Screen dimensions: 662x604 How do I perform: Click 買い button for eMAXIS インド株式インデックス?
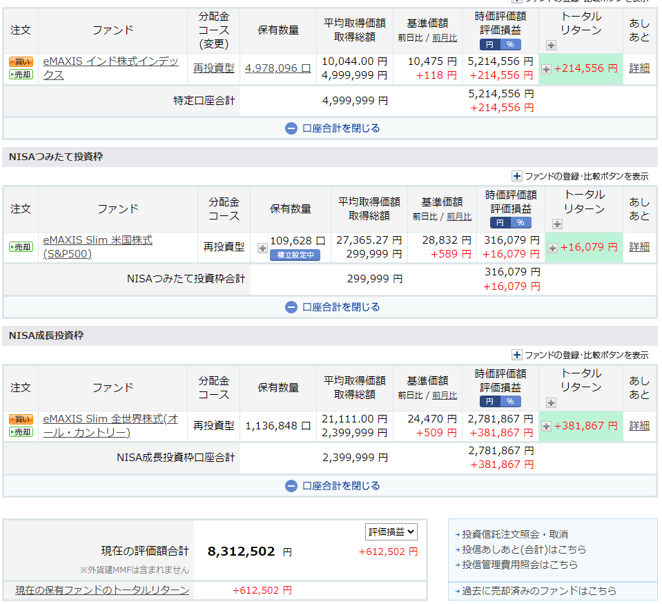[x=21, y=61]
